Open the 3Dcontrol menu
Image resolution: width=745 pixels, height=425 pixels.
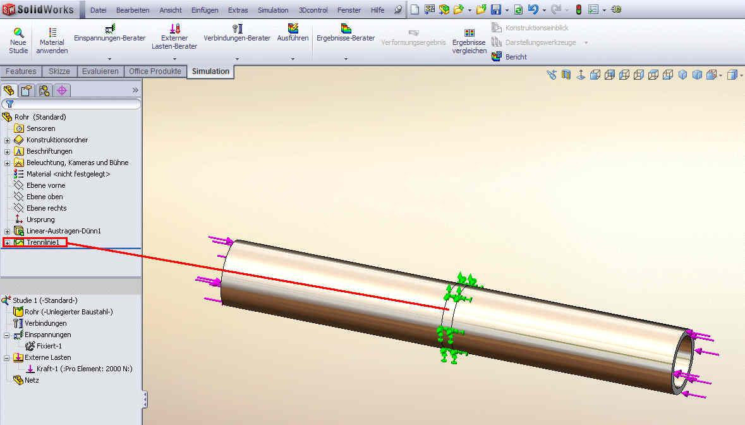[x=313, y=10]
